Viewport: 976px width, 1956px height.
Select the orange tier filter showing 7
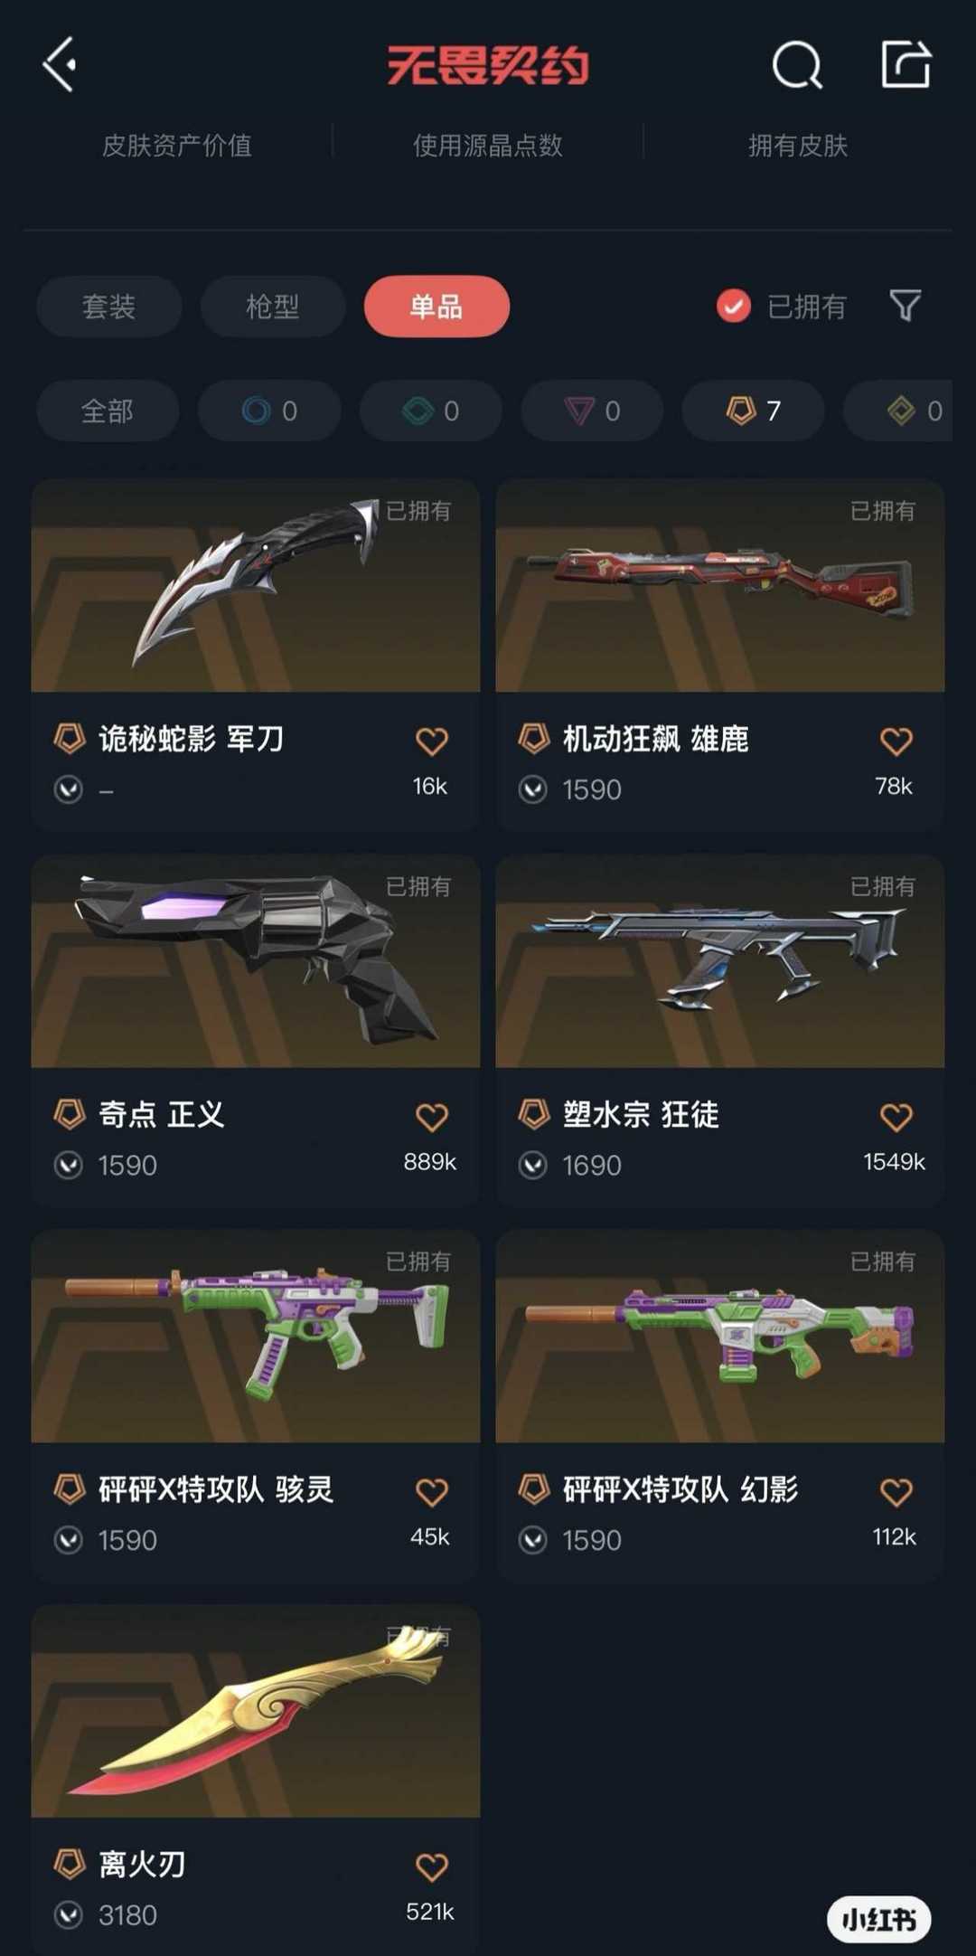pyautogui.click(x=753, y=411)
